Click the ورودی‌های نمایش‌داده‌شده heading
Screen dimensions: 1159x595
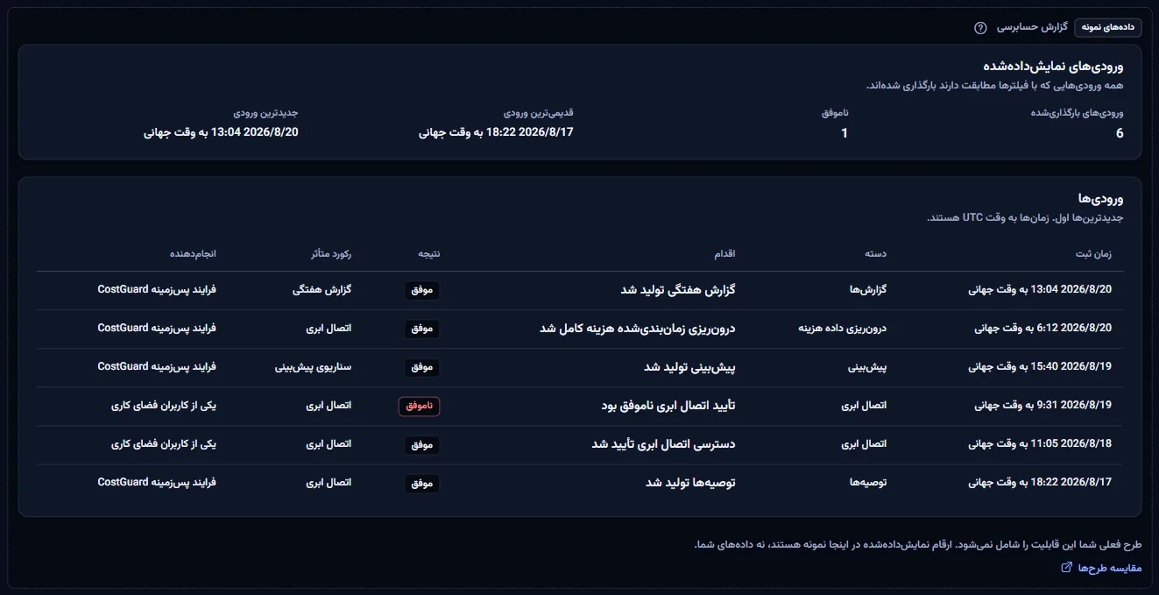pyautogui.click(x=1053, y=66)
